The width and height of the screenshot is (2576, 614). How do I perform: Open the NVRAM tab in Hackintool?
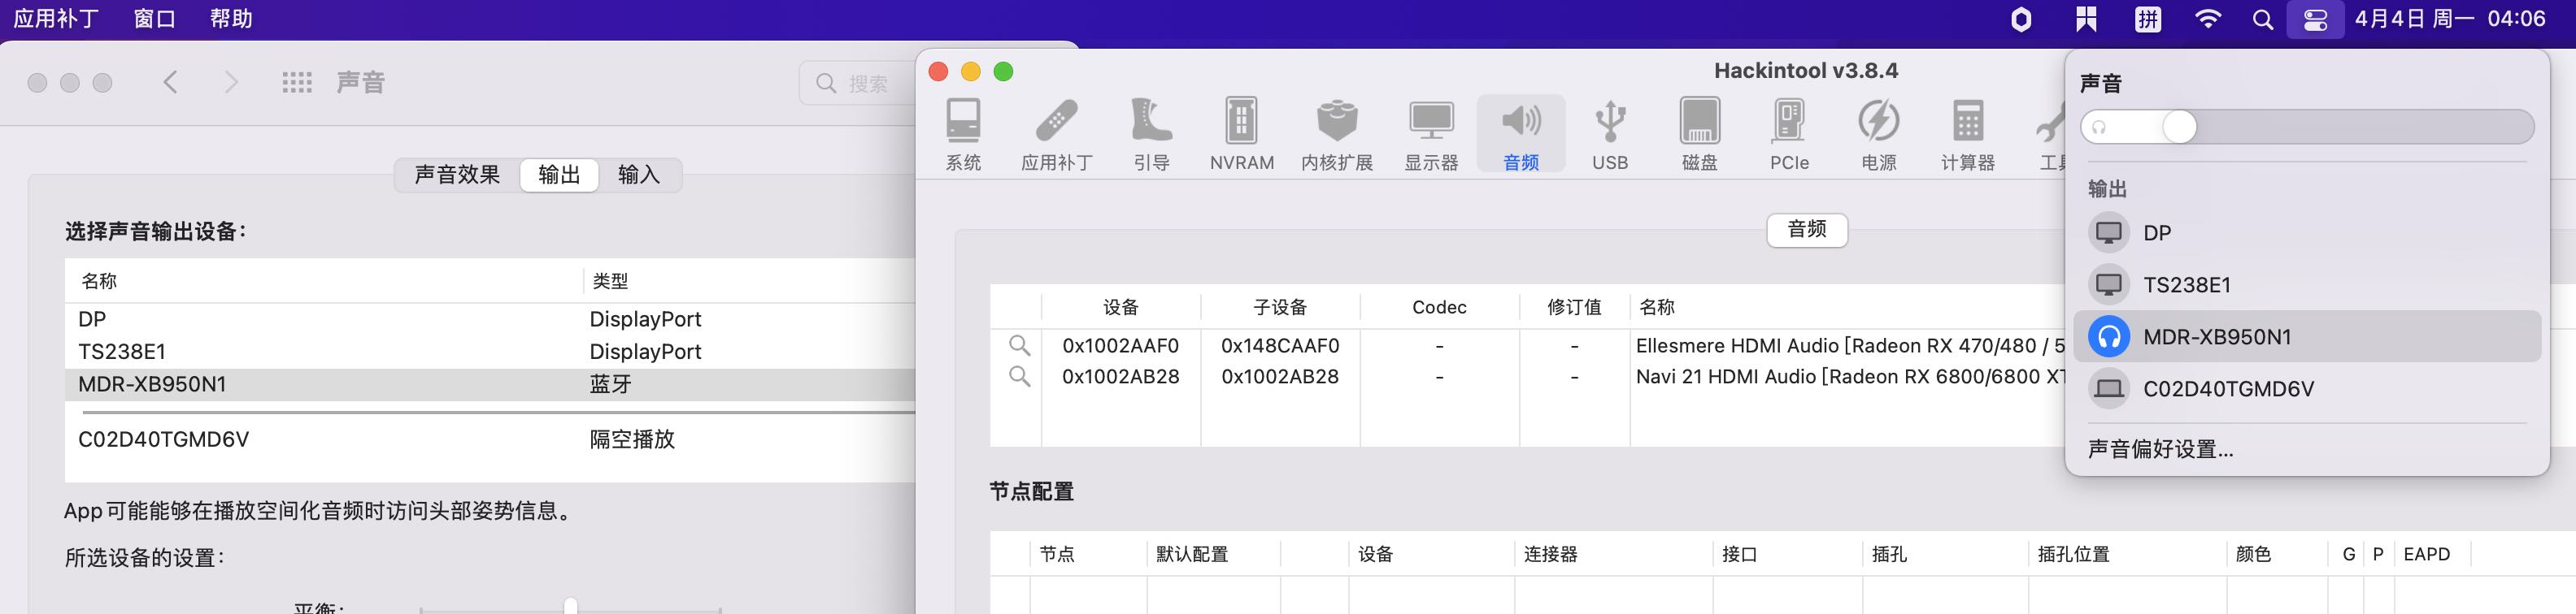coord(1241,134)
